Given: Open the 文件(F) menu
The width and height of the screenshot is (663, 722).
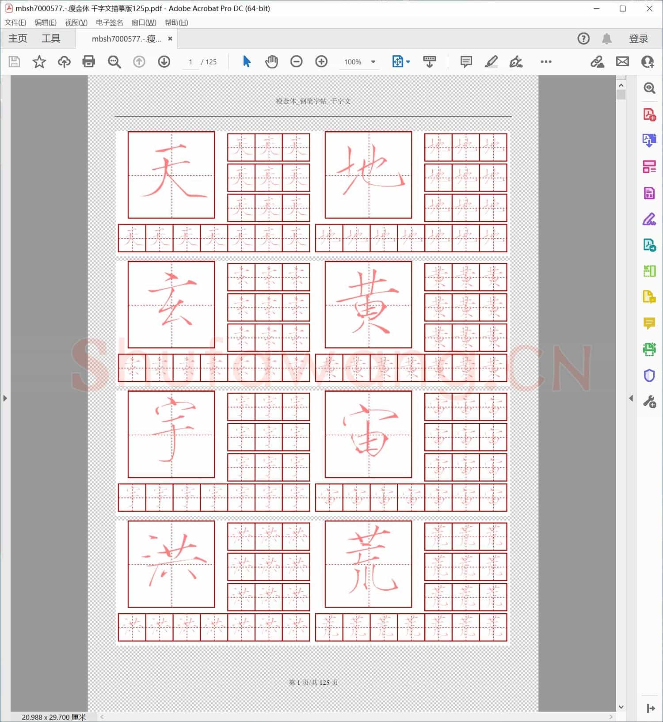Looking at the screenshot, I should [15, 23].
